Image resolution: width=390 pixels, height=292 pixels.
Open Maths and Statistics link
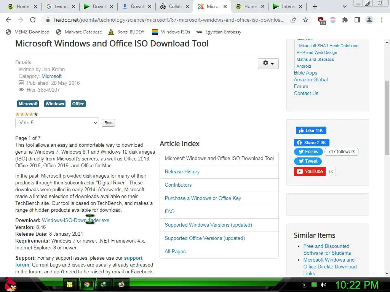[x=315, y=59]
